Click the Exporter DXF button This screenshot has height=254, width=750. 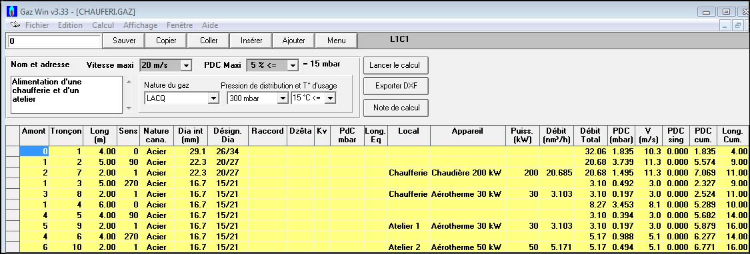[395, 86]
